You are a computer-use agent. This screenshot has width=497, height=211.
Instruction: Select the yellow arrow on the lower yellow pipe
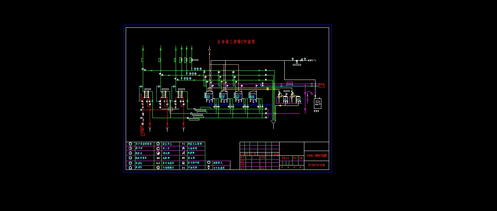[x=280, y=105]
